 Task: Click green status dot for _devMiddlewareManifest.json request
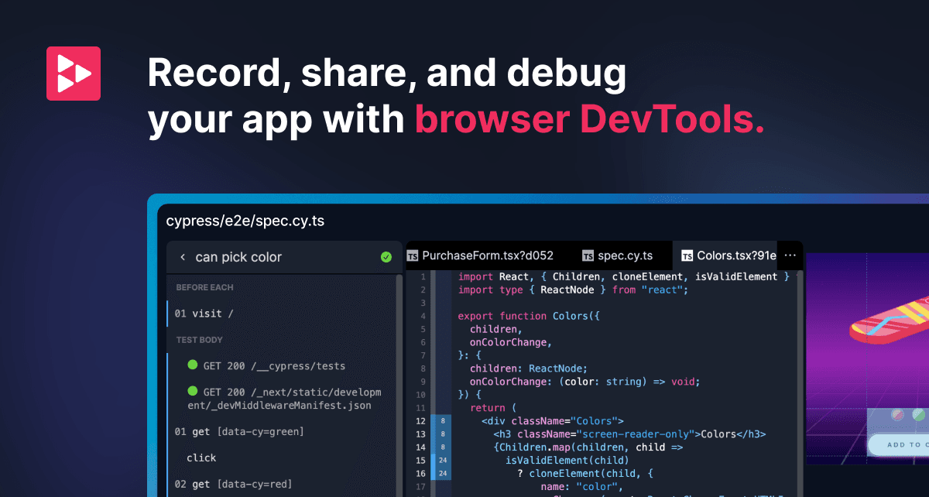(x=193, y=392)
